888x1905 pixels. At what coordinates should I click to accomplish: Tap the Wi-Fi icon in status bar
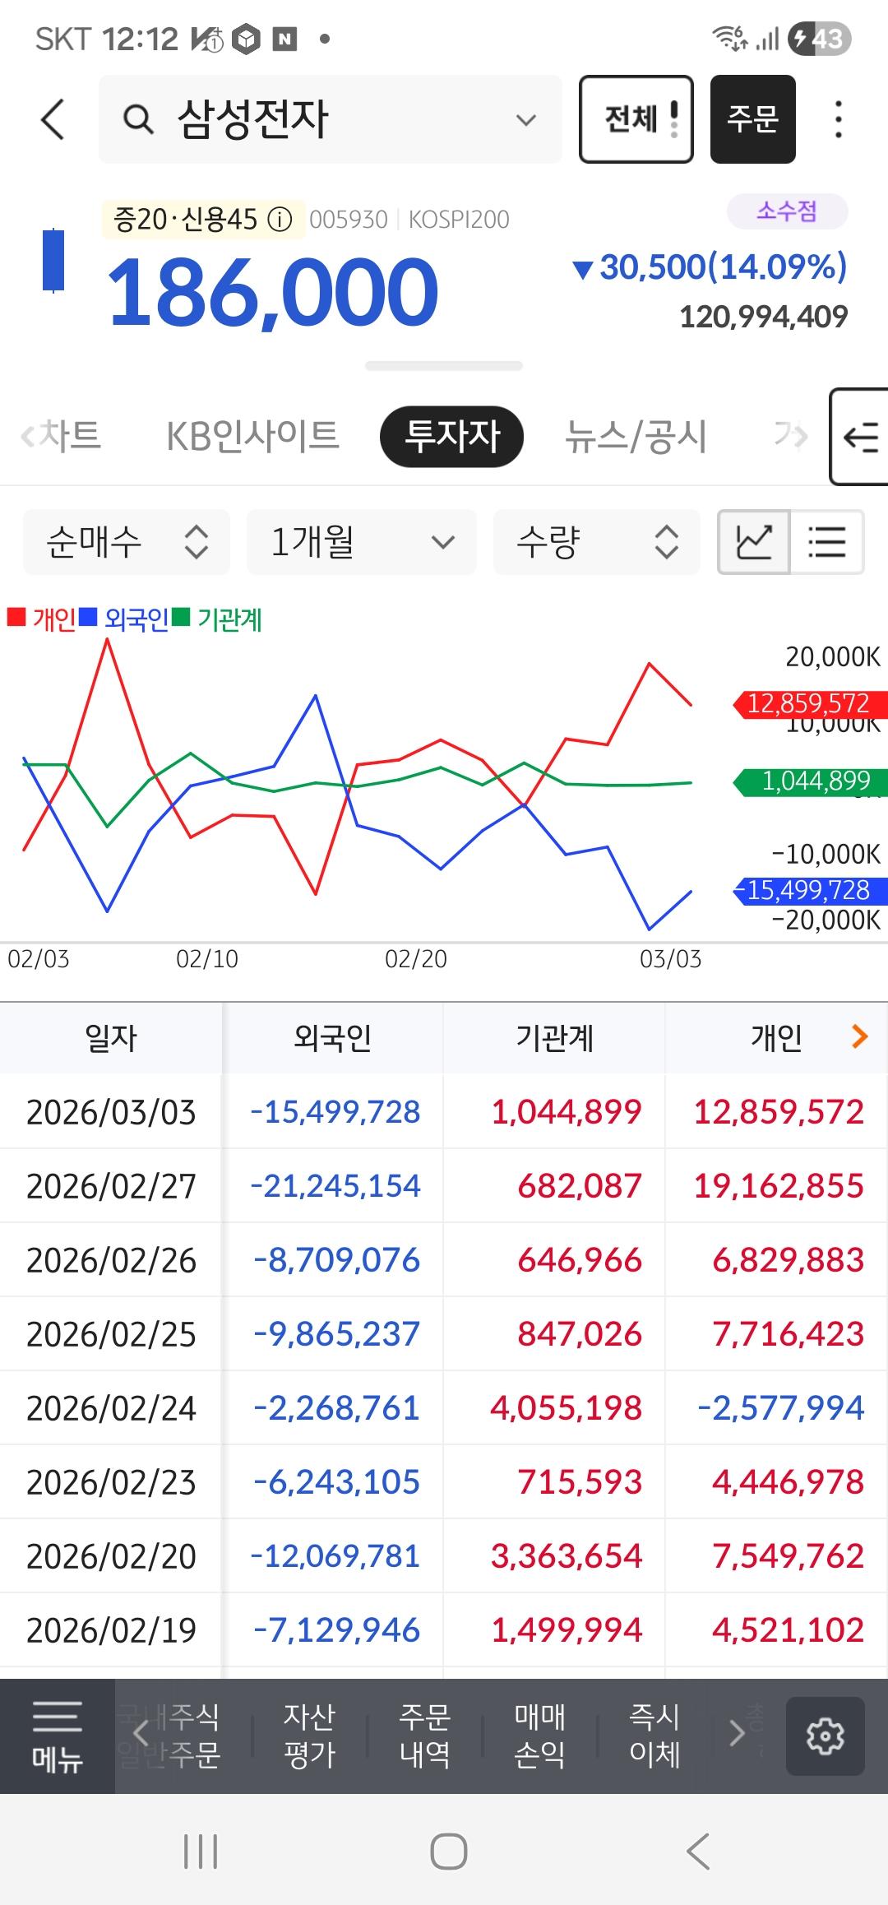click(x=728, y=38)
